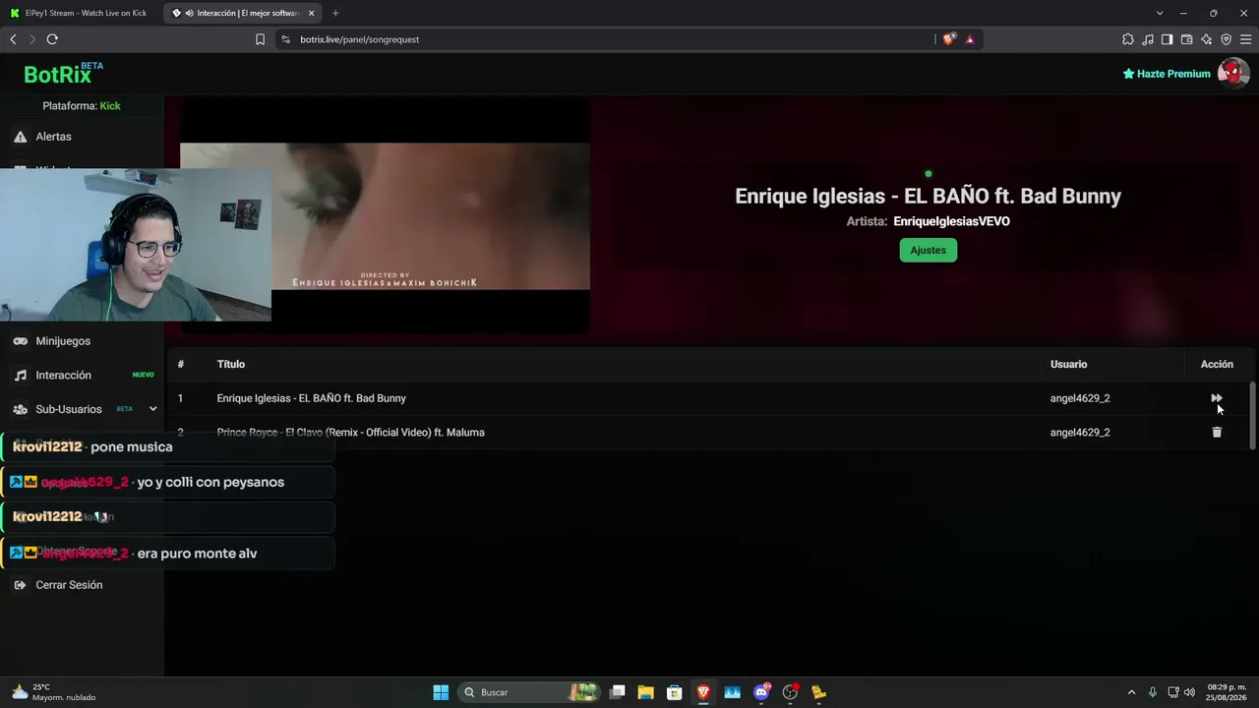Open the Brave Rewards triangle icon
Viewport: 1259px width, 708px height.
[x=970, y=39]
